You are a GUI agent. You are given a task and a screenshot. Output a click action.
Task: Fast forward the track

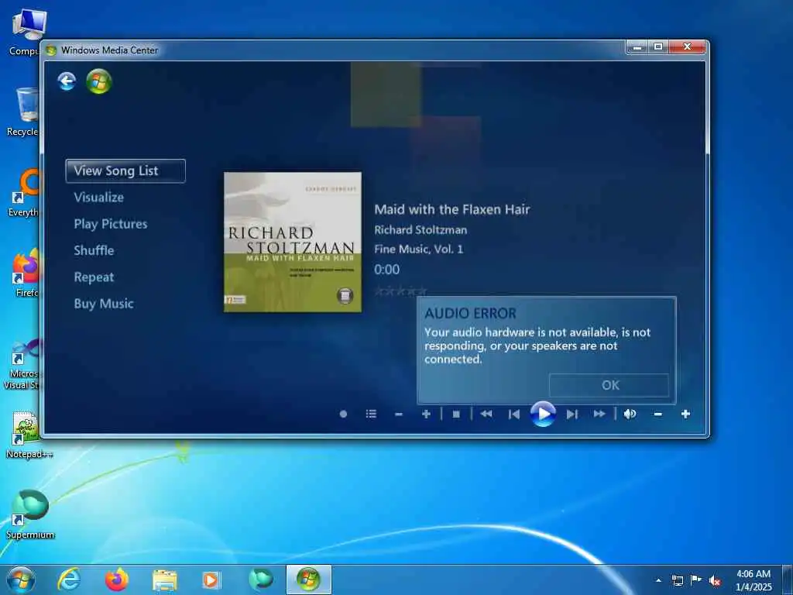tap(599, 414)
